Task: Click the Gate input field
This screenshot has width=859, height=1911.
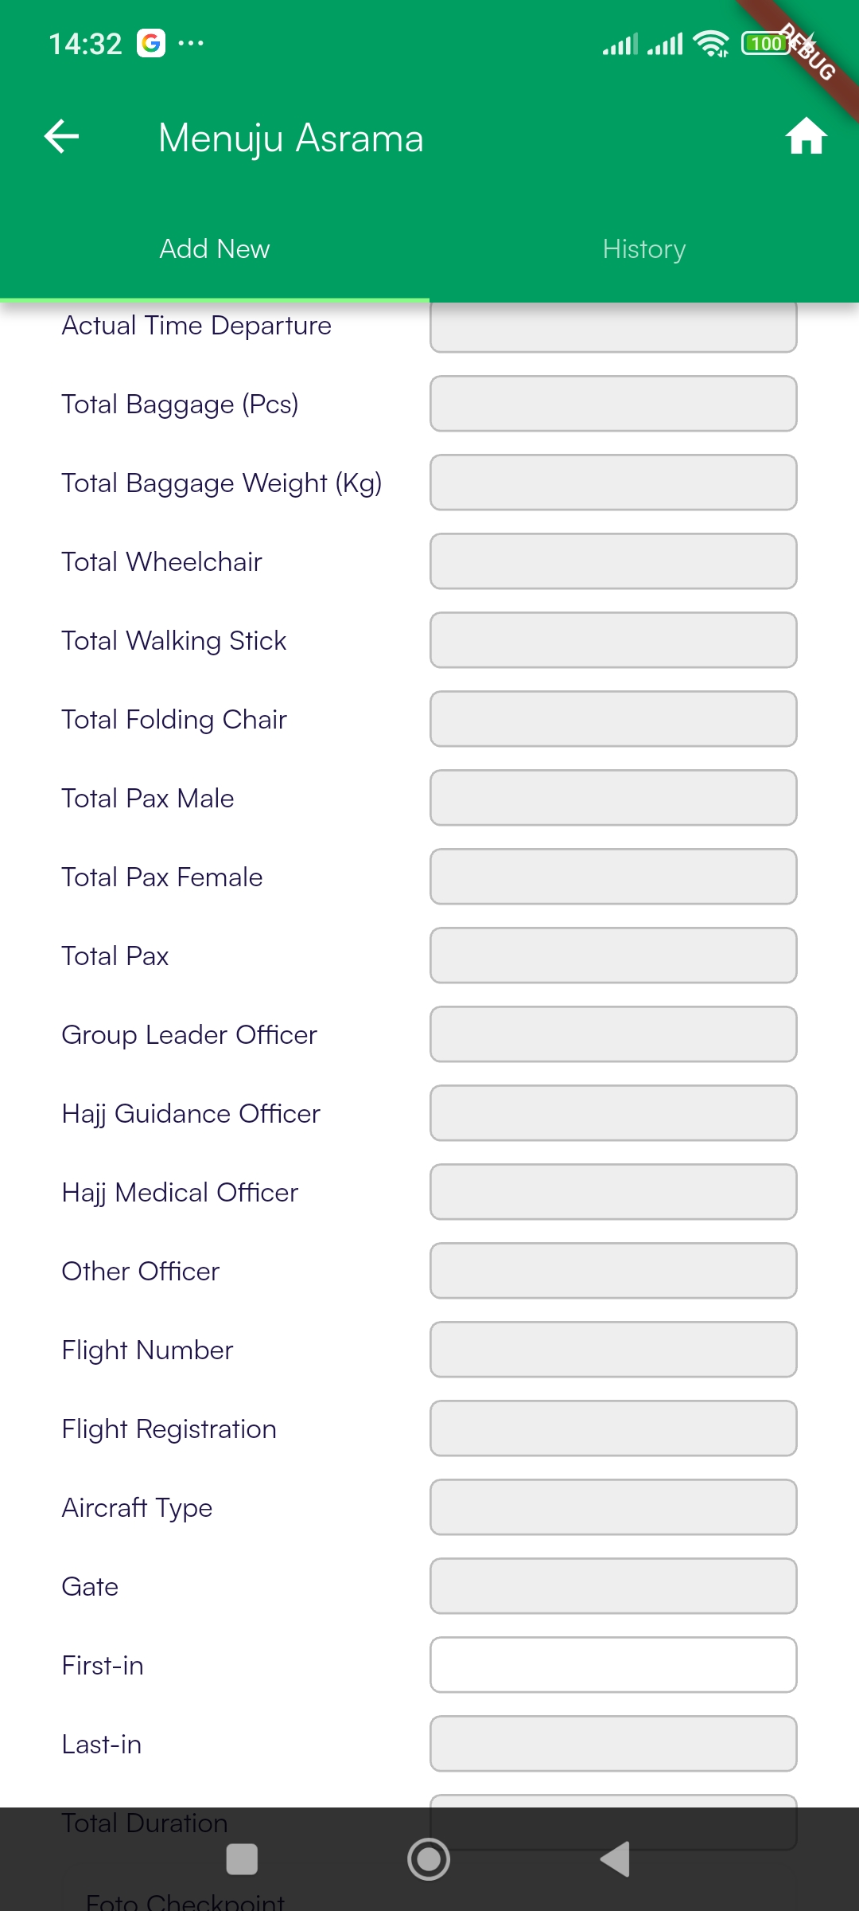Action: pos(613,1586)
